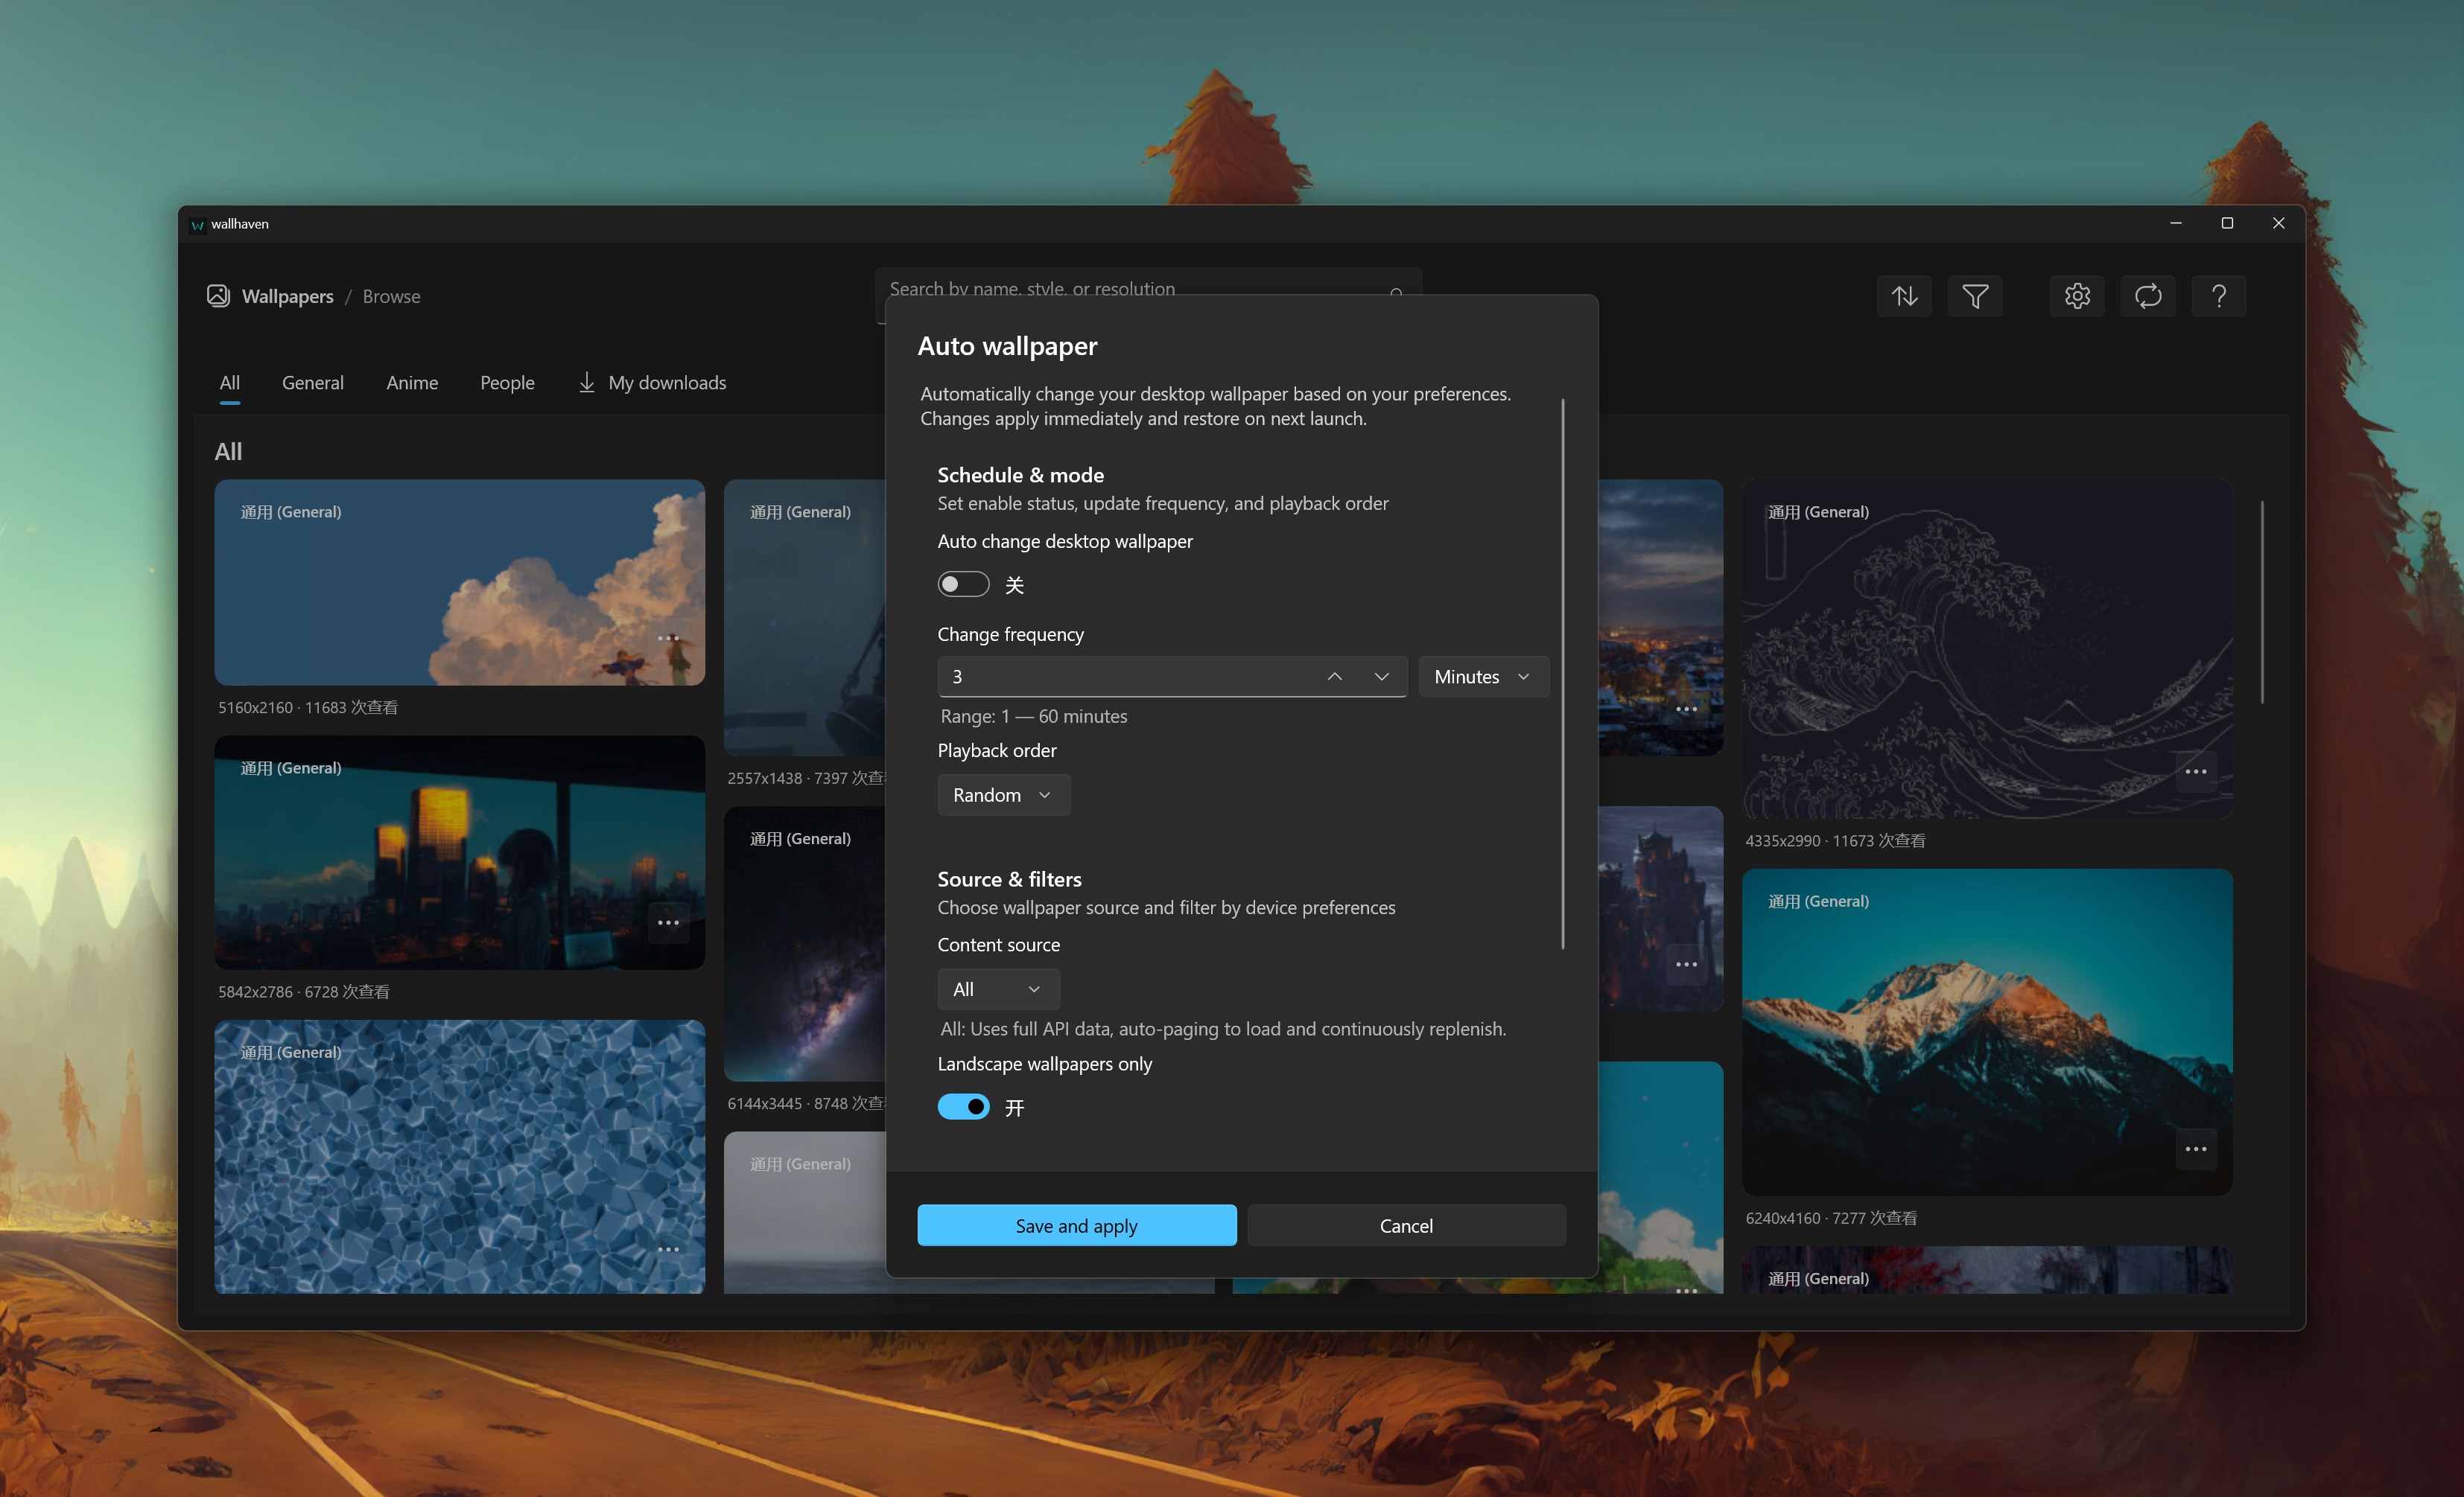Image resolution: width=2464 pixels, height=1497 pixels.
Task: Open more options on 4335x2990 wave wallpaper
Action: pos(2196,771)
